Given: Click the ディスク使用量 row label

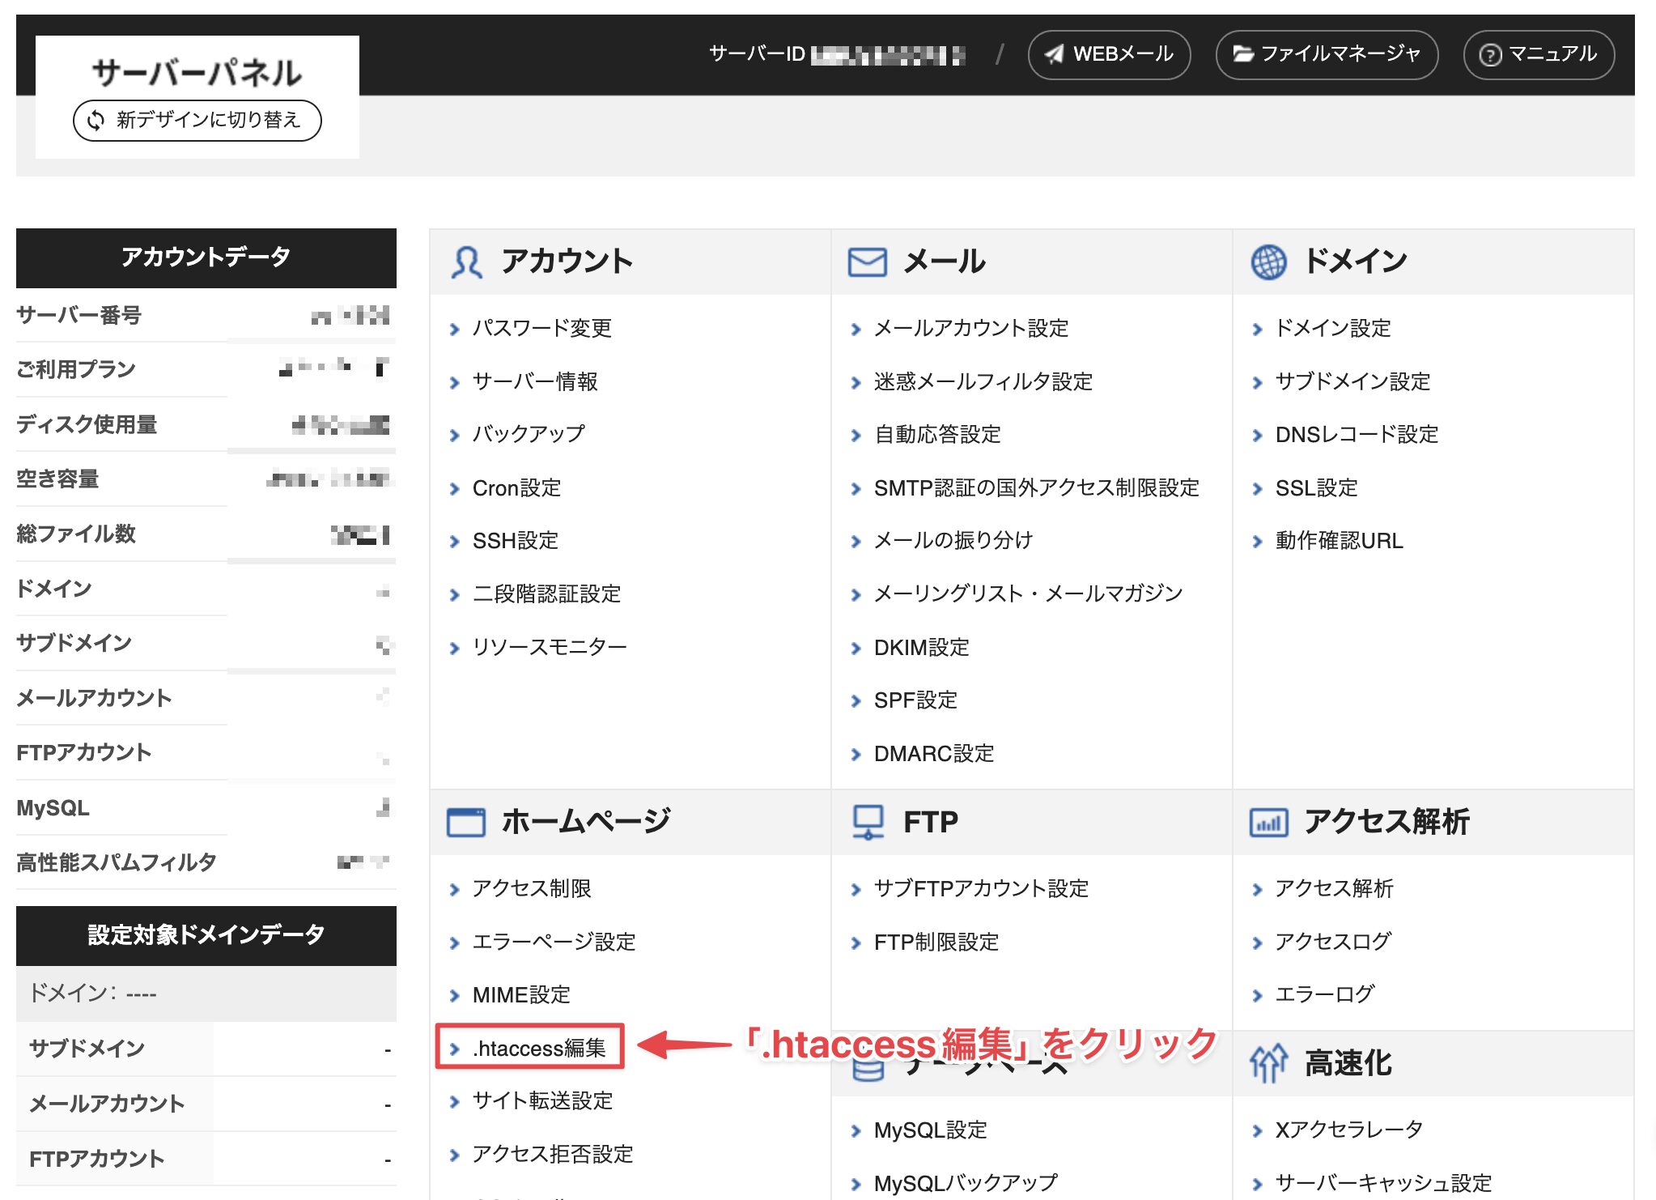Looking at the screenshot, I should click(87, 424).
